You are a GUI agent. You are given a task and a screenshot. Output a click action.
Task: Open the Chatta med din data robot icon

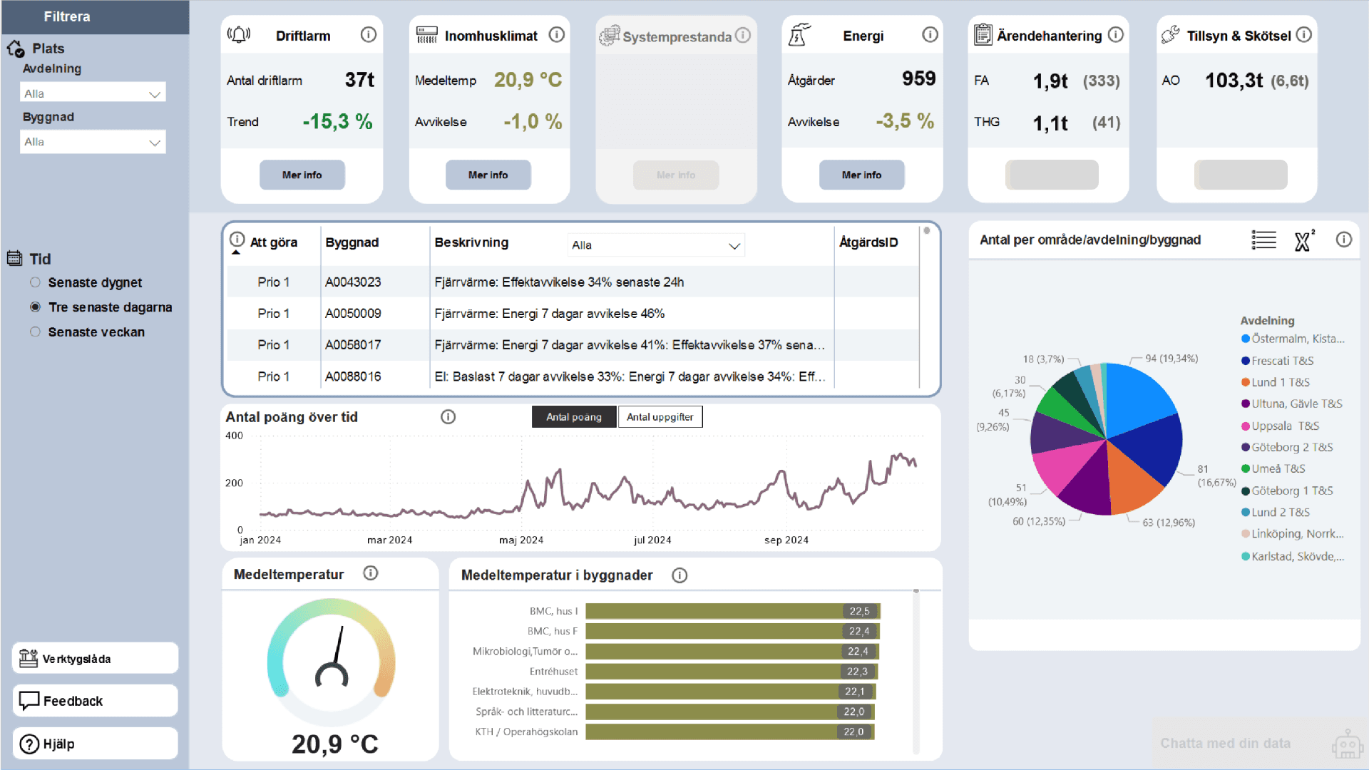[1346, 744]
